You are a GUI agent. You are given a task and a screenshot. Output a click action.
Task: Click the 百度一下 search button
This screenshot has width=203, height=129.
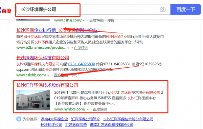186,9
